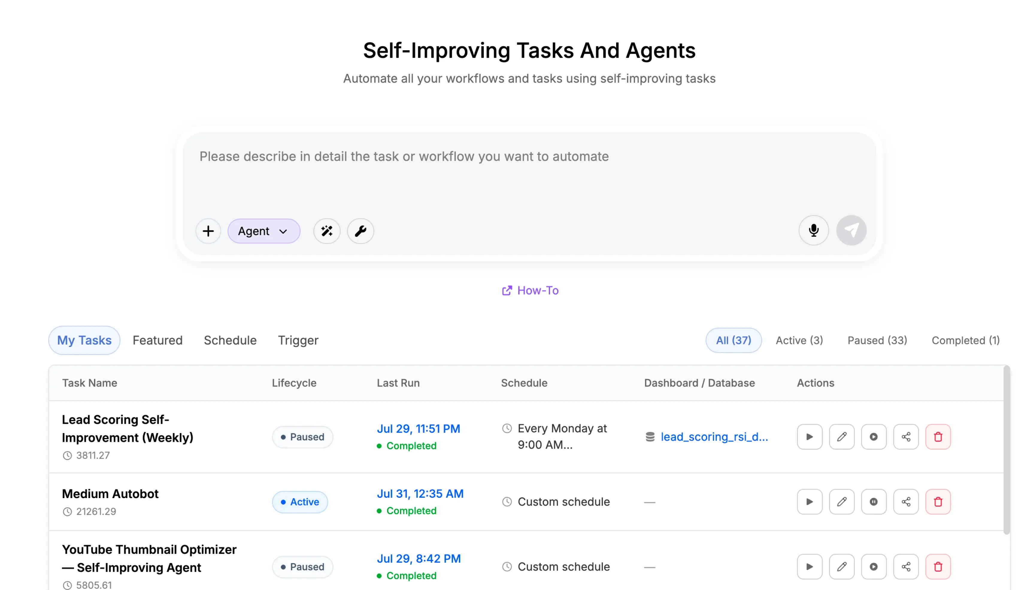
Task: Click the 'Lead Scoring Self-Improvement (Weekly)' task name
Action: coord(127,428)
